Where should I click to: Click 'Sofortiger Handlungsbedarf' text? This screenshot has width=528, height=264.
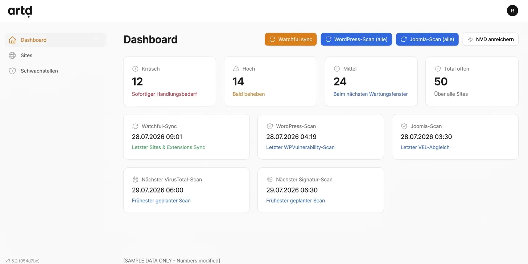click(x=164, y=94)
